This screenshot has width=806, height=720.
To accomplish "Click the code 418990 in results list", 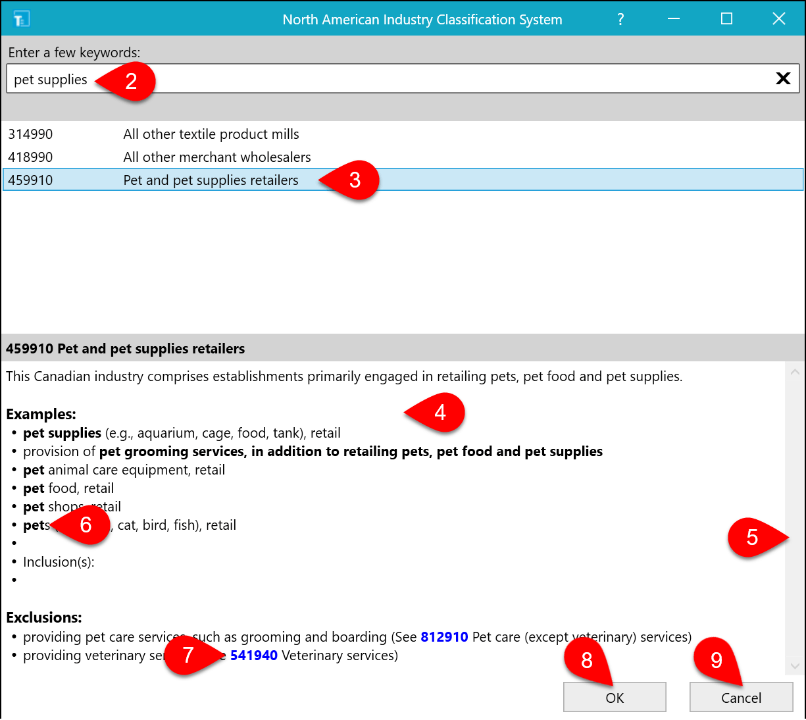I will tap(30, 157).
